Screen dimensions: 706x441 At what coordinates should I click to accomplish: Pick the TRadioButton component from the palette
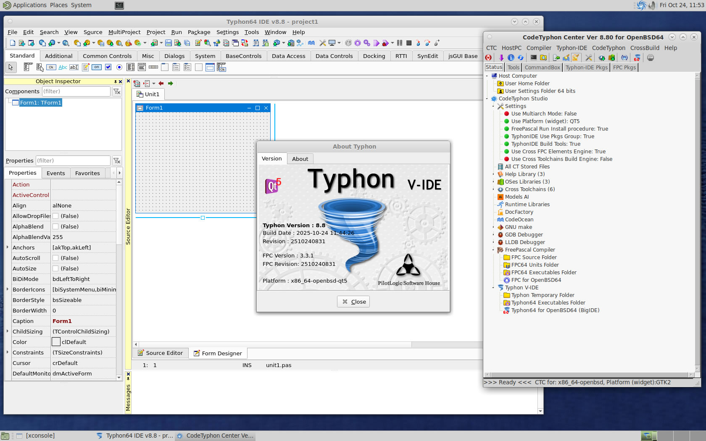119,67
